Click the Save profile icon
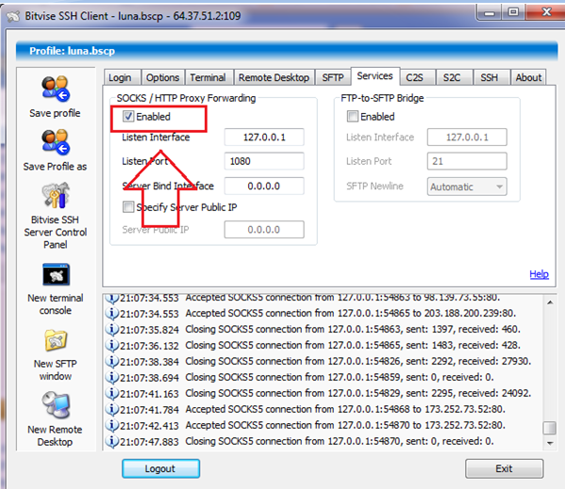Screen dimensions: 565x489 point(55,89)
